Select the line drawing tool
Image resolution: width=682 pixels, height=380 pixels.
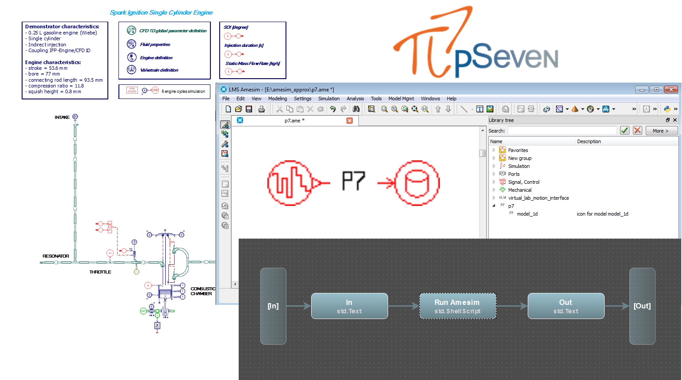[464, 109]
